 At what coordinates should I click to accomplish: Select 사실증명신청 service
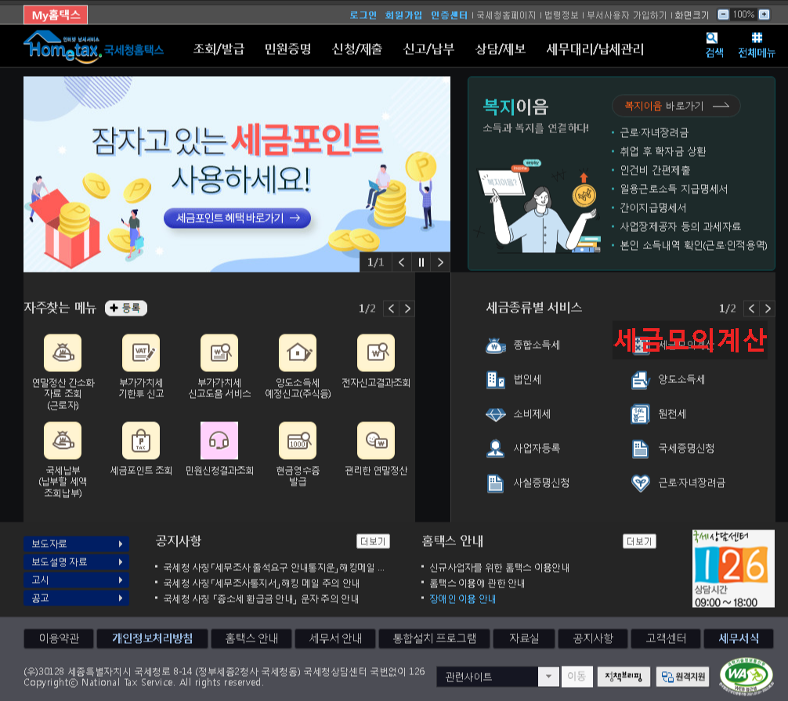pyautogui.click(x=528, y=483)
